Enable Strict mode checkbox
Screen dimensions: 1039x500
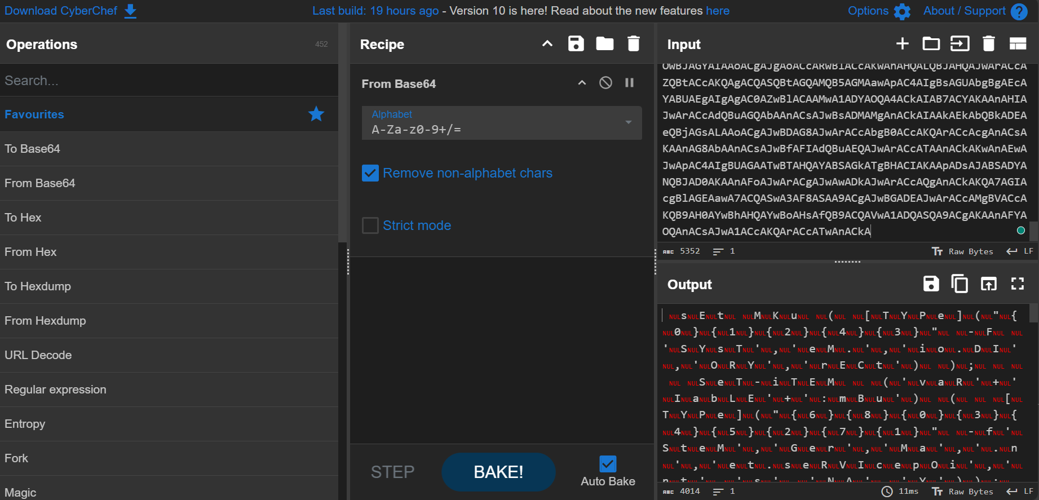370,225
